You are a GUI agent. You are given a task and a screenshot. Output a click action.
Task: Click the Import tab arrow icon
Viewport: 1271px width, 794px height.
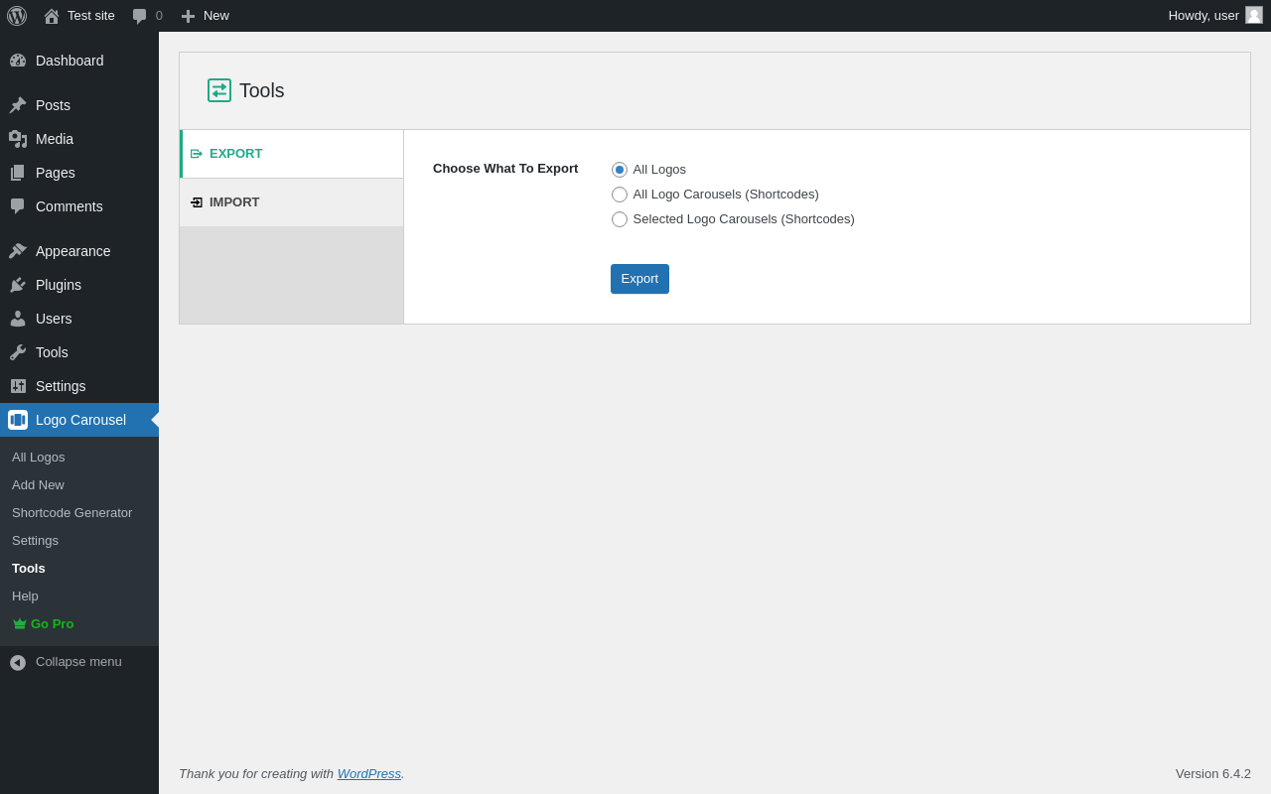(x=197, y=202)
